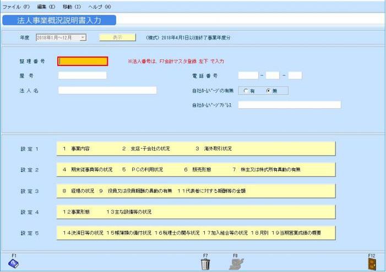This screenshot has width=386, height=272.
Task: Click the 表示 button
Action: pos(117,37)
